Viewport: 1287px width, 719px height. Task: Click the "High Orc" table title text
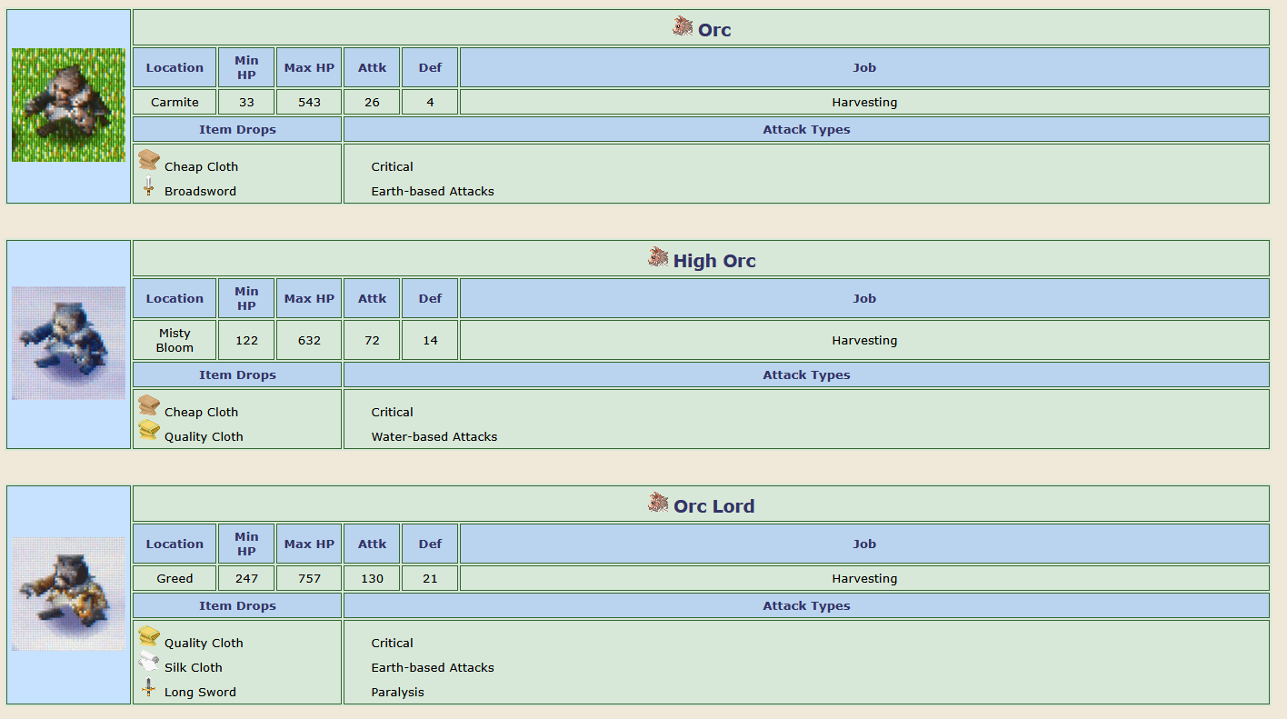coord(714,261)
